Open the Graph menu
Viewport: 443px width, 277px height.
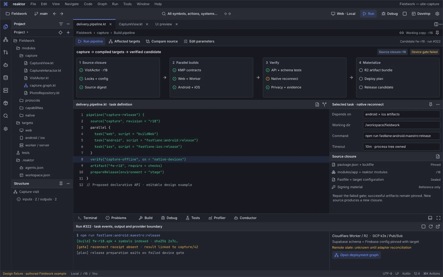pos(102,4)
